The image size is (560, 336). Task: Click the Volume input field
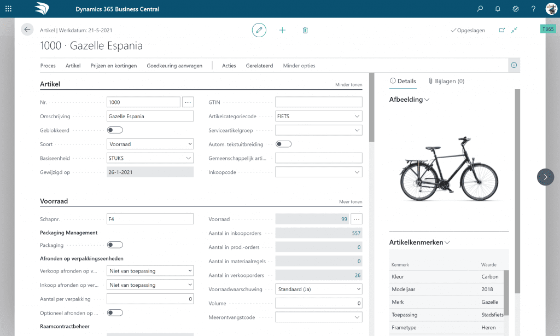[319, 303]
